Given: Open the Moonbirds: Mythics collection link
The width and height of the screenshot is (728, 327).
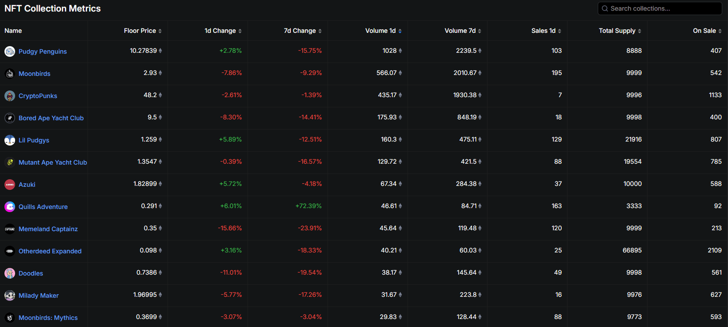Looking at the screenshot, I should 48,318.
